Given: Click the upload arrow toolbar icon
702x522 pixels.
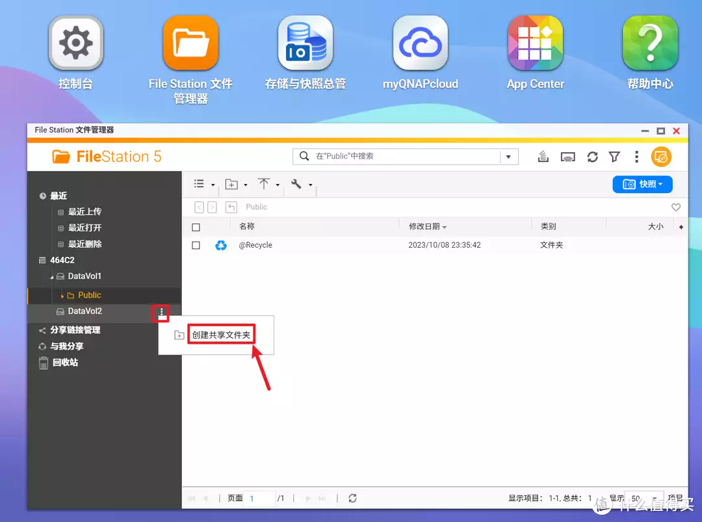Looking at the screenshot, I should pos(264,183).
